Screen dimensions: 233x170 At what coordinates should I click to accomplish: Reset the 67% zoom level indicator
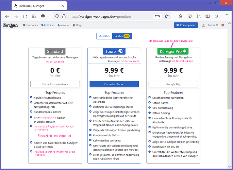(157, 16)
